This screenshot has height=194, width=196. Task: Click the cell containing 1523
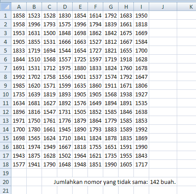coord(34,15)
